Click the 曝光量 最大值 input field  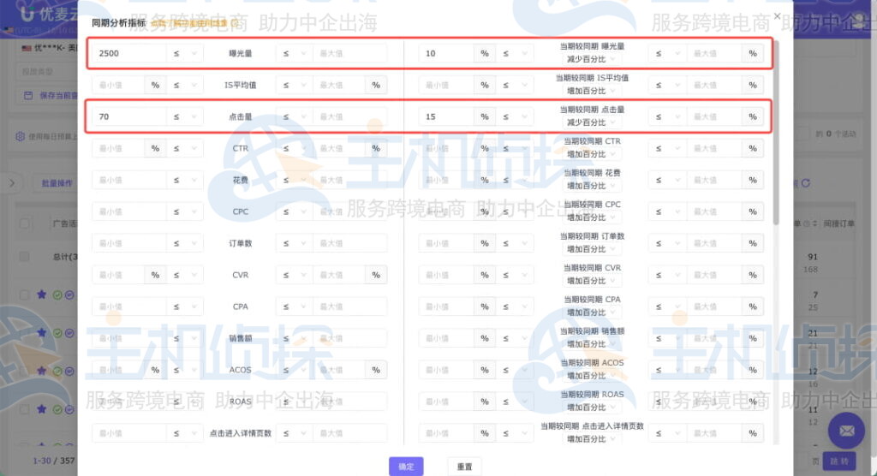tap(349, 54)
